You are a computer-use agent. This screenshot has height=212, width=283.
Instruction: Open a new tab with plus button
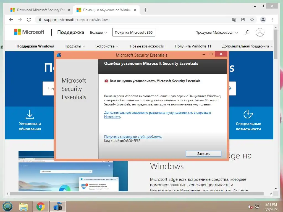(x=146, y=10)
